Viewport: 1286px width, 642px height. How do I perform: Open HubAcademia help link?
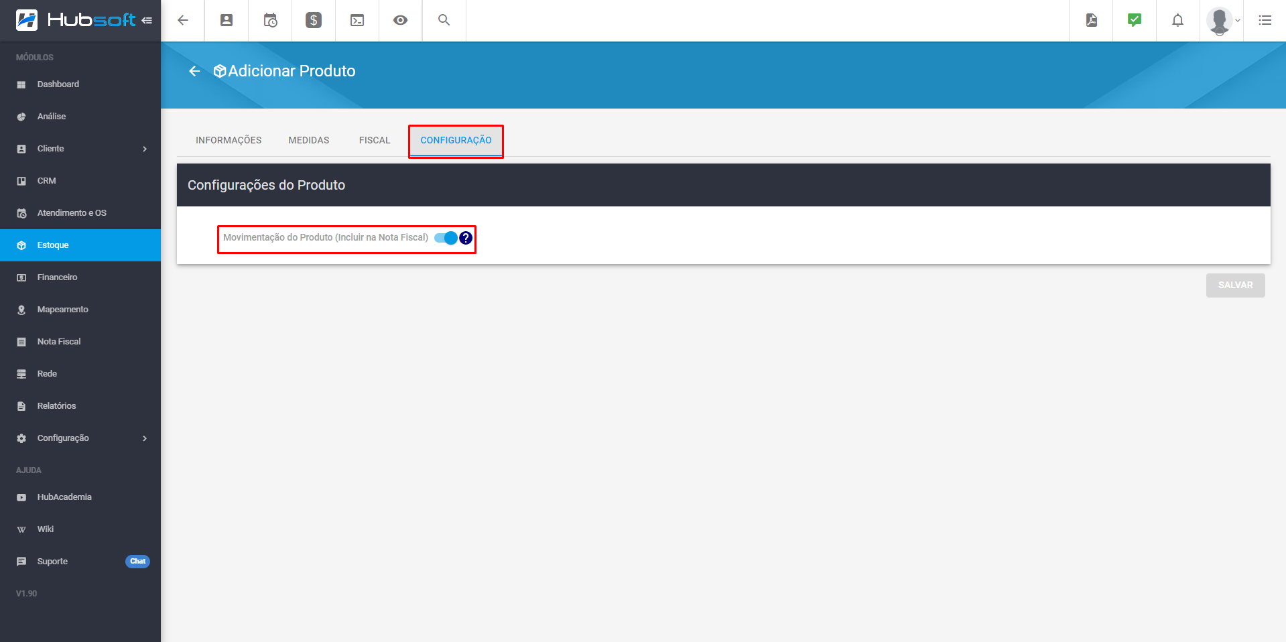(x=80, y=497)
